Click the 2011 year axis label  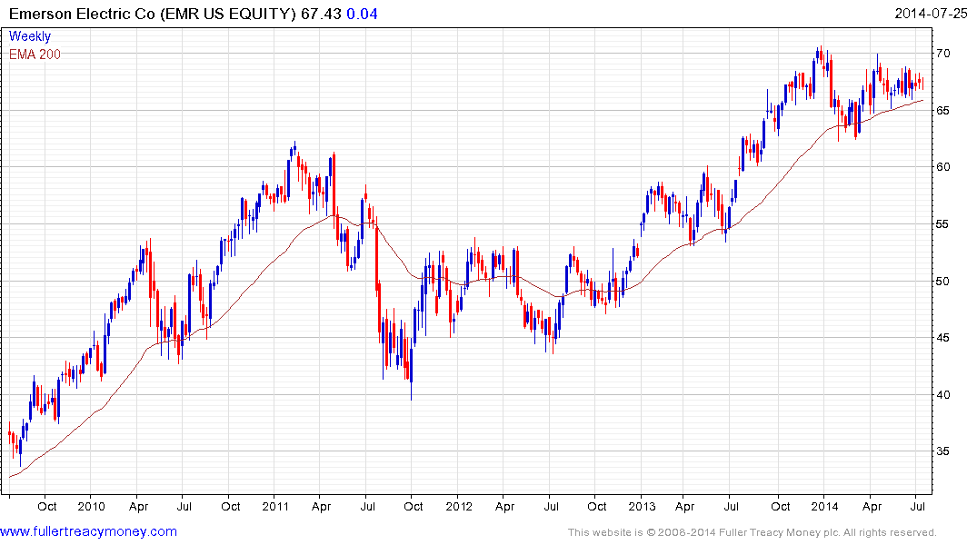pos(274,506)
